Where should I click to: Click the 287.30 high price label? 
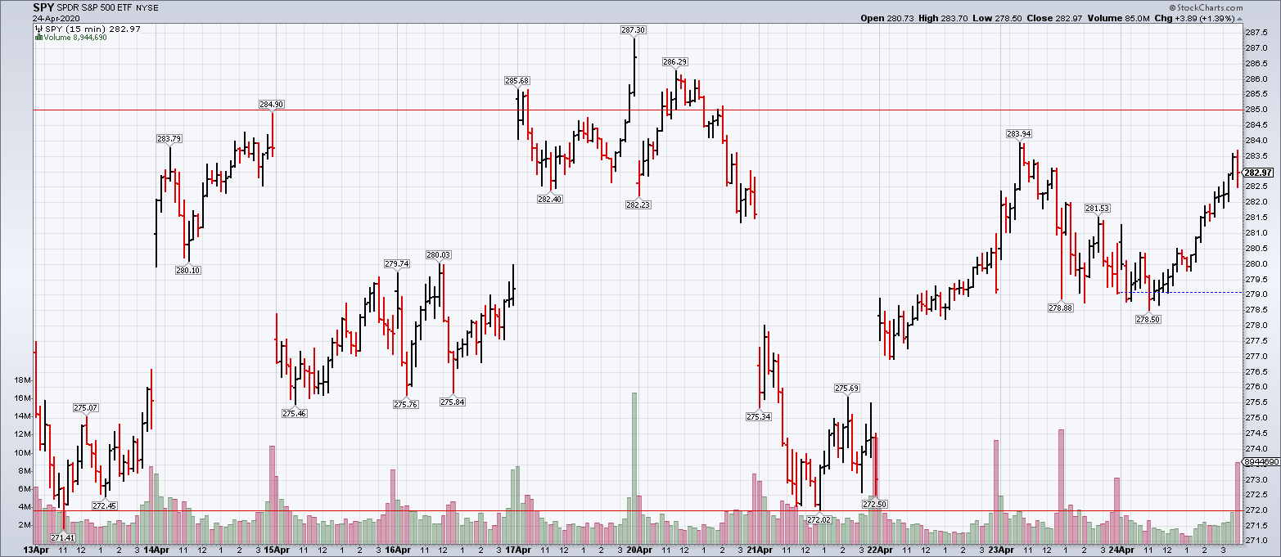(633, 29)
